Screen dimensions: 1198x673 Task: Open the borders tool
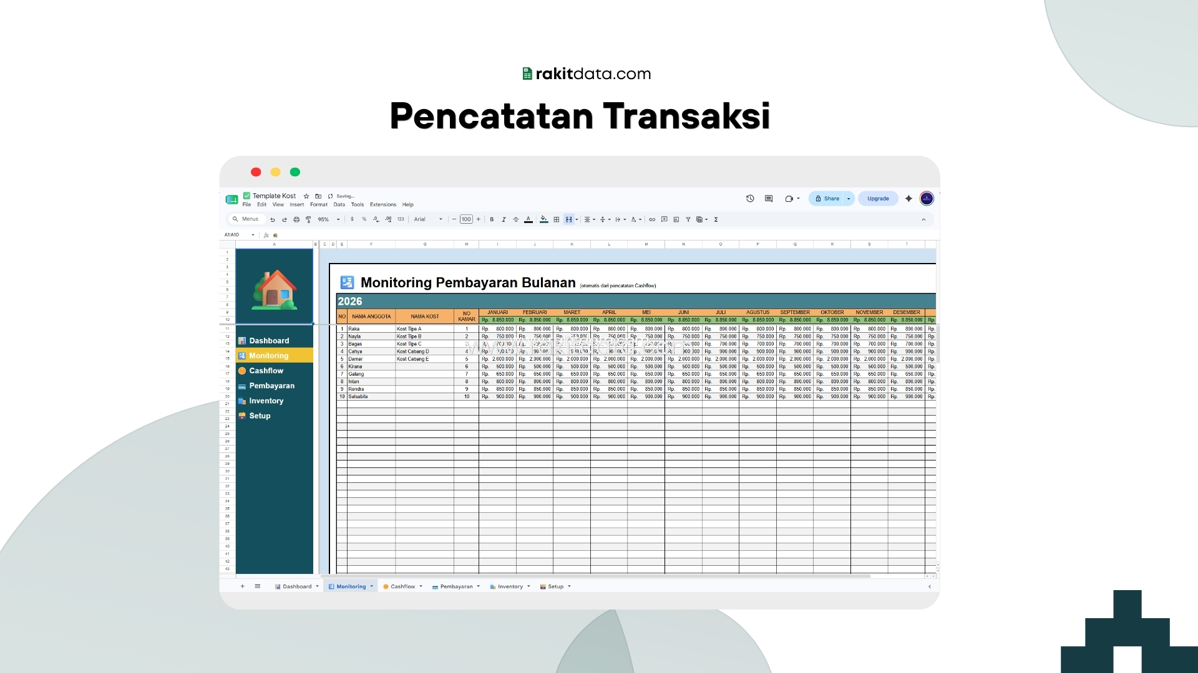(x=557, y=219)
